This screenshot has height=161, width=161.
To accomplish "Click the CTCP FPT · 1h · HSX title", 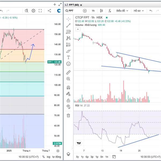I will click(x=89, y=17).
